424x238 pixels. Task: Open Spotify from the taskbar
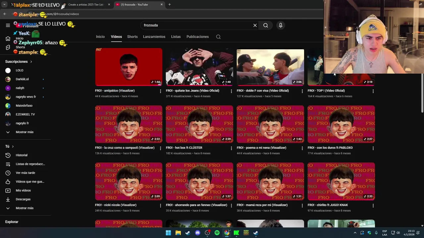[x=217, y=233]
